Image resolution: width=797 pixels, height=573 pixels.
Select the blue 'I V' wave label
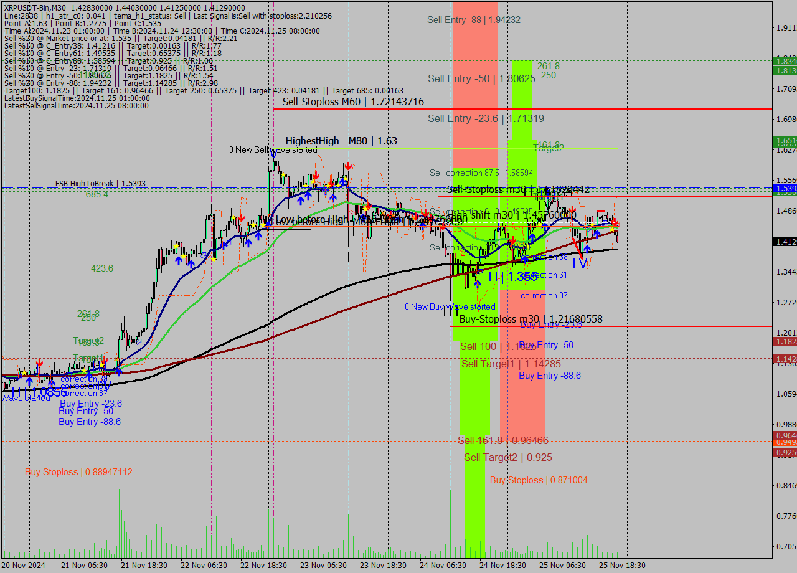(x=579, y=263)
